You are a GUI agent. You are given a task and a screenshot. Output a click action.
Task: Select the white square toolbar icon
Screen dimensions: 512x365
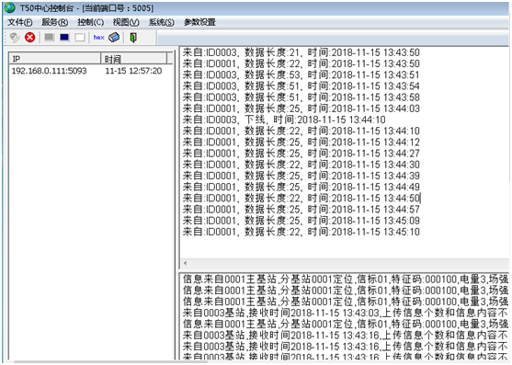(x=80, y=37)
